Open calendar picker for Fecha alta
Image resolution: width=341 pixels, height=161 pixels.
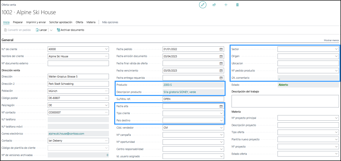pos(221,106)
